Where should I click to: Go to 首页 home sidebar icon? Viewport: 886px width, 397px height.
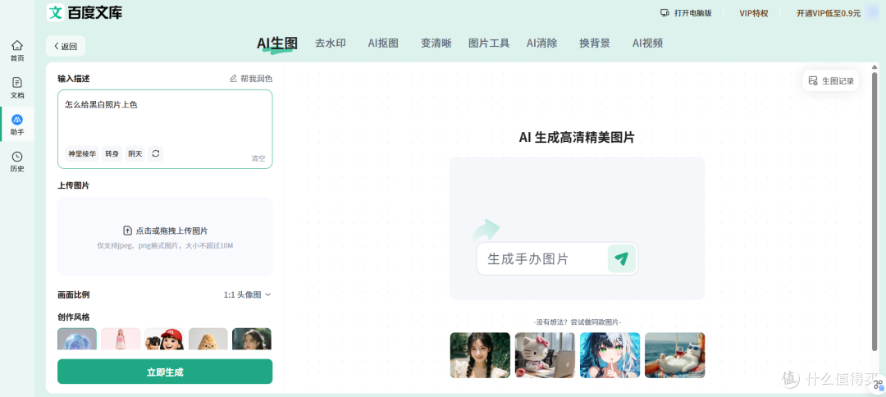click(x=17, y=50)
